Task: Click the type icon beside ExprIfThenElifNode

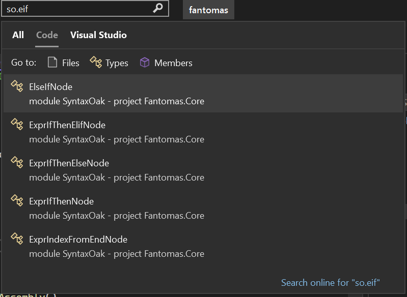Action: point(17,125)
